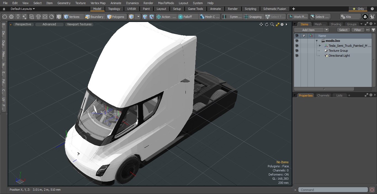Open the Work Plane tool
Viewport: 377px width, 194px height.
coord(298,17)
